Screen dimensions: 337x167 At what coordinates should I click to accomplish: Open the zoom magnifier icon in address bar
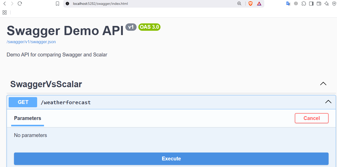pyautogui.click(x=239, y=4)
